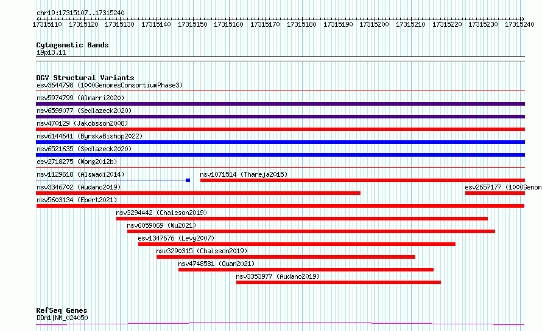Open variant nsv3353977 (Audano2019)
The width and height of the screenshot is (542, 331).
[278, 276]
